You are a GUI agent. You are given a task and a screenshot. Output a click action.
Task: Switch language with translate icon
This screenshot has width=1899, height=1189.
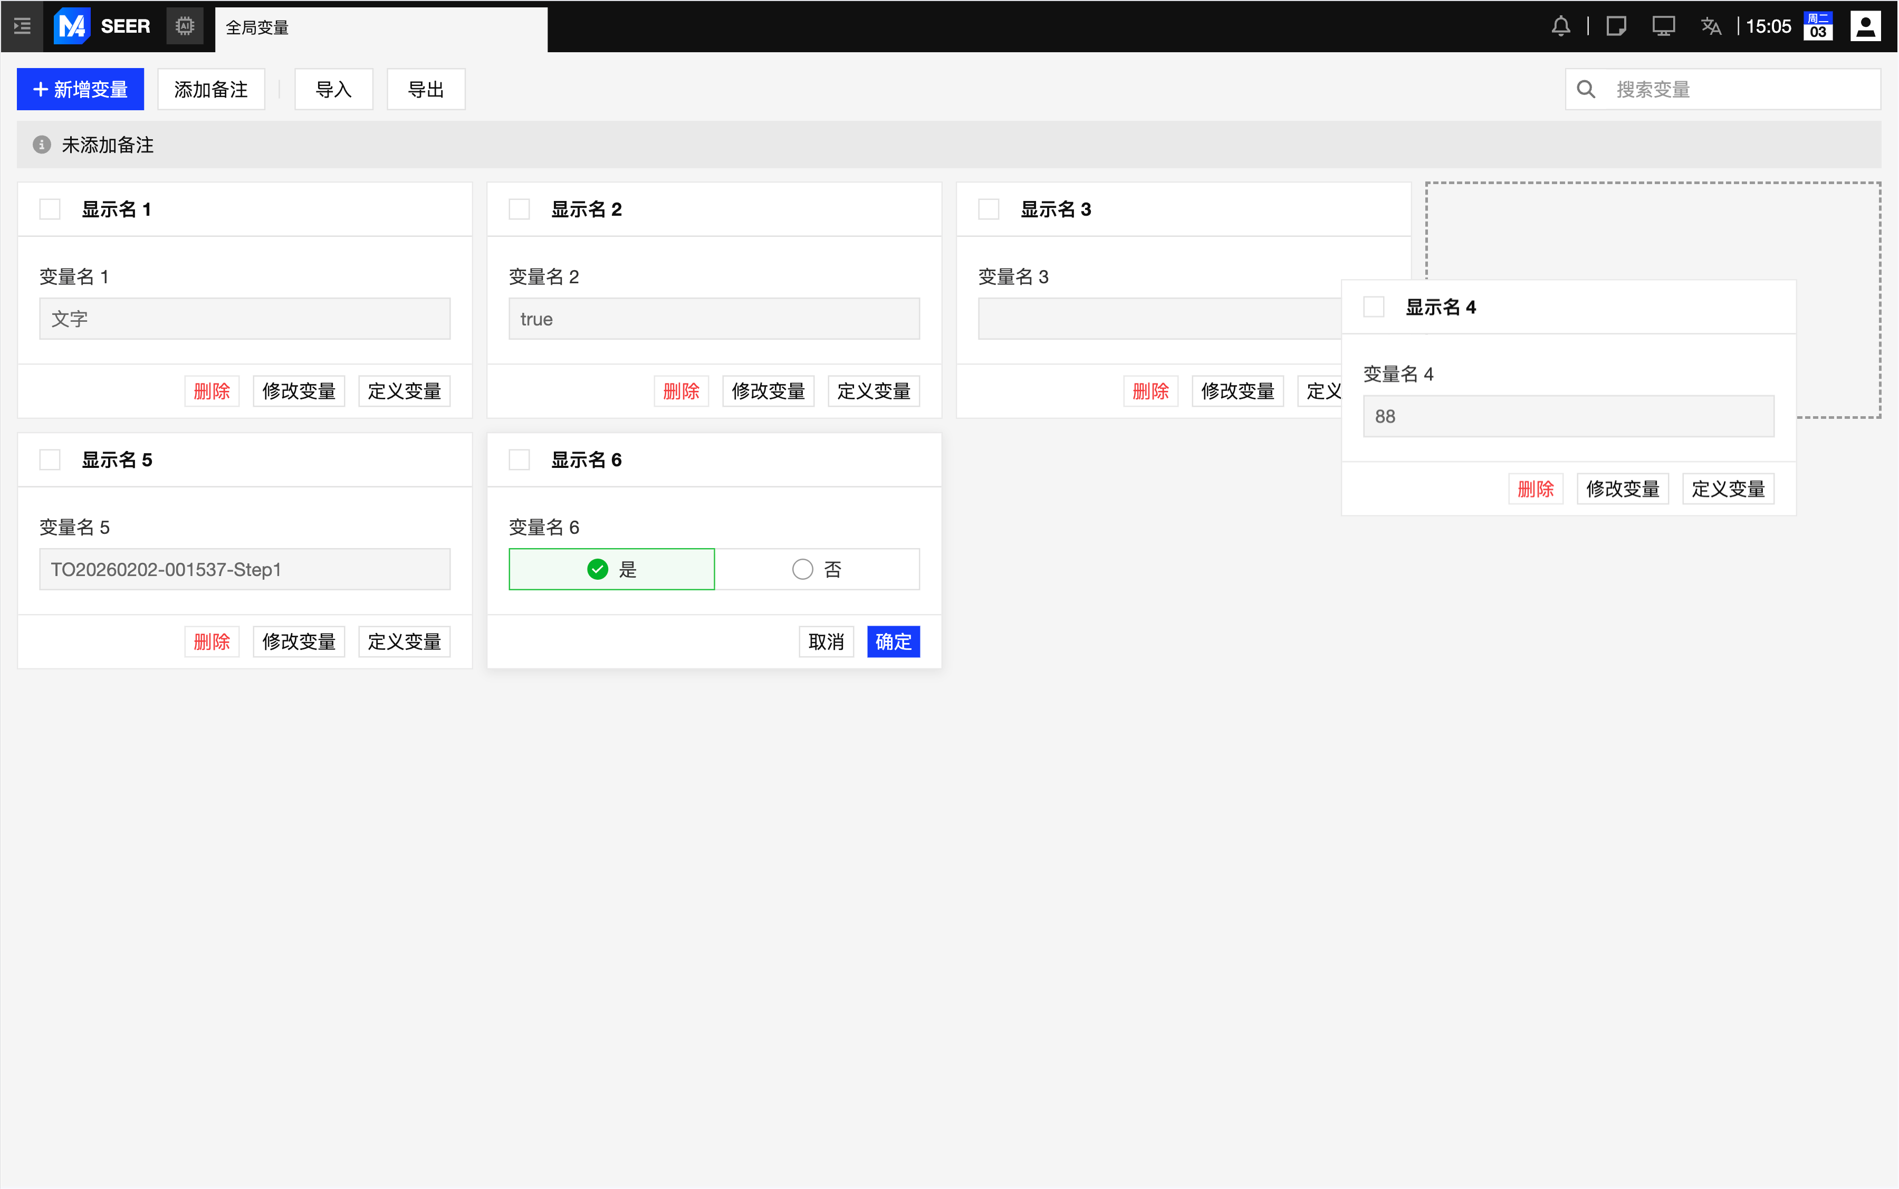1711,26
